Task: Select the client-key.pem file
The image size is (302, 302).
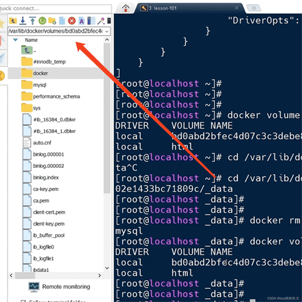Action: coord(43,224)
